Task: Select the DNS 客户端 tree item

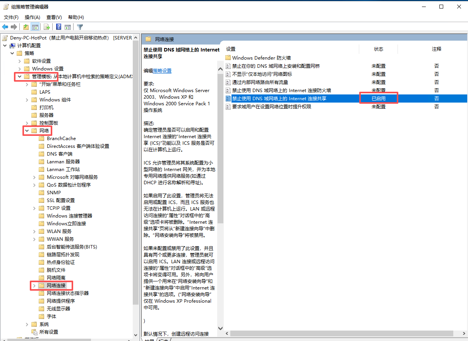Action: click(x=60, y=154)
